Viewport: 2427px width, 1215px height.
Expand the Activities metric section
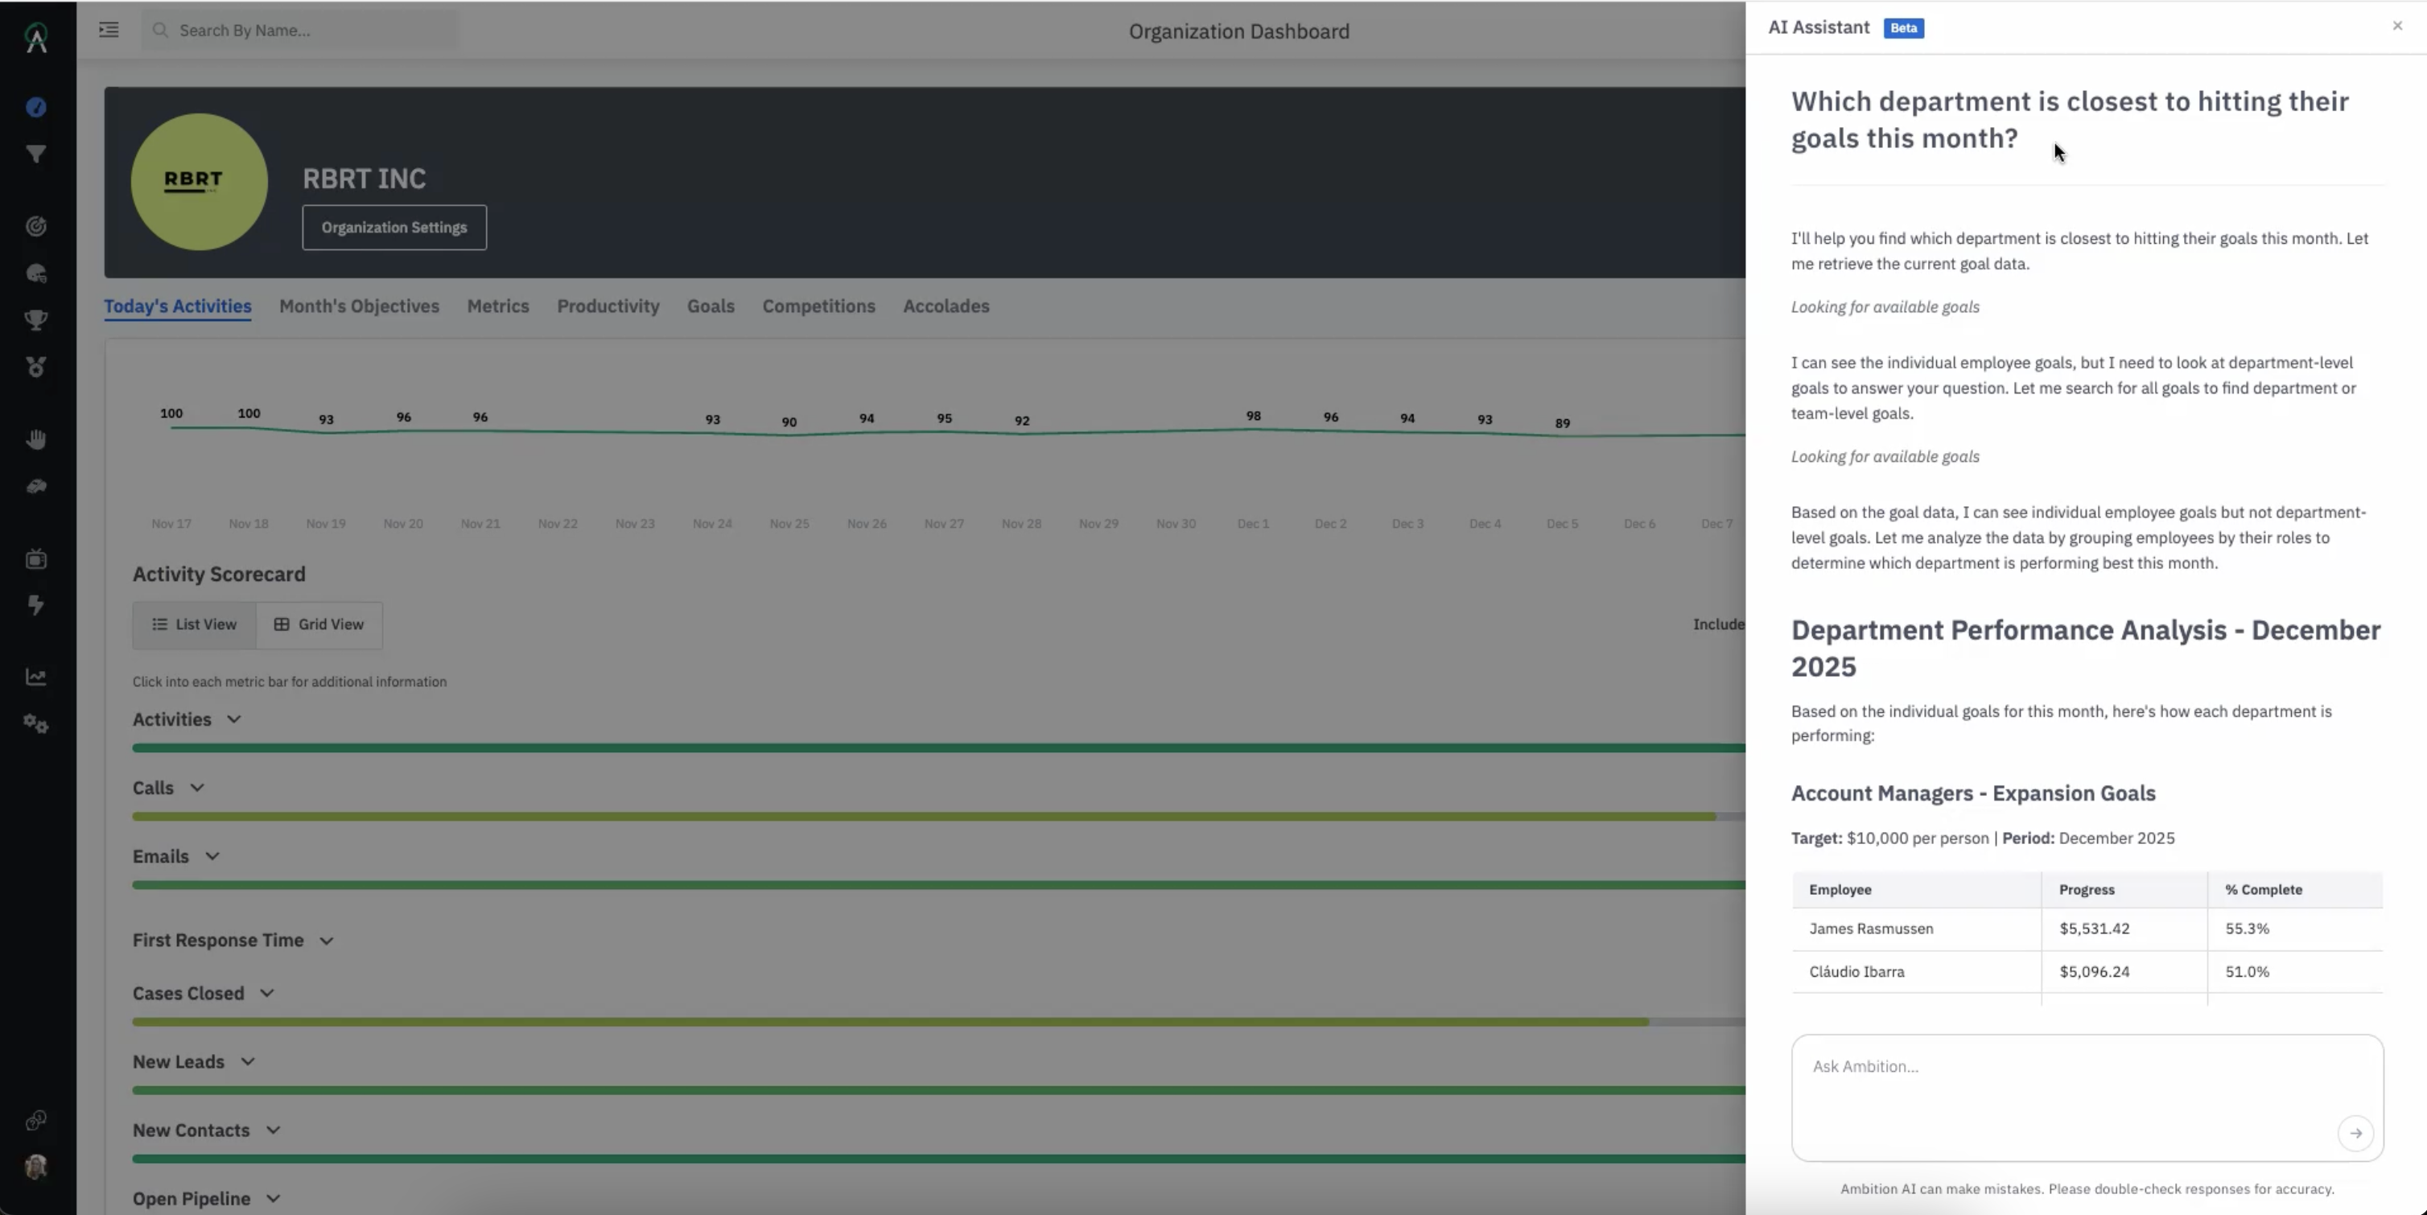(233, 719)
